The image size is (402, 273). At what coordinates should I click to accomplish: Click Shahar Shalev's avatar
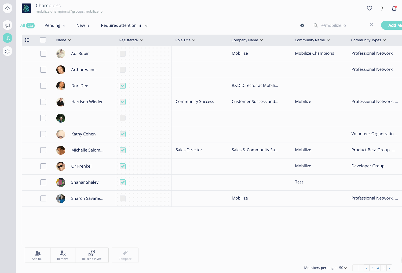pos(61,182)
